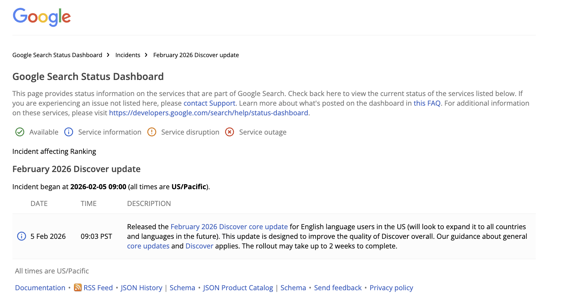Open the Documentation footer link

click(40, 288)
